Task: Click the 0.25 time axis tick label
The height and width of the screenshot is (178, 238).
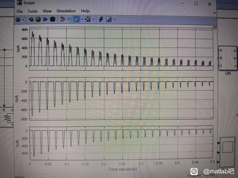Action: (x=122, y=164)
